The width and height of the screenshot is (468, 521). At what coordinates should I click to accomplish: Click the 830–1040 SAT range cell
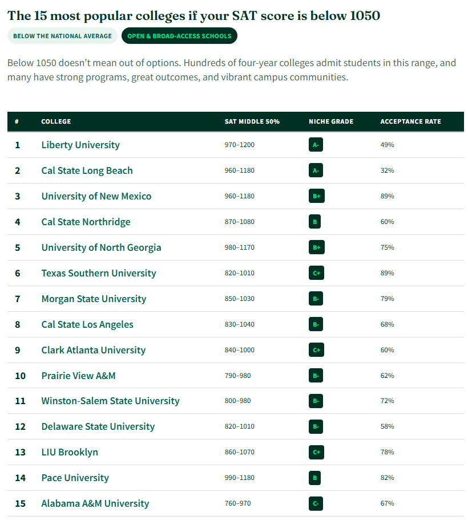click(x=240, y=324)
